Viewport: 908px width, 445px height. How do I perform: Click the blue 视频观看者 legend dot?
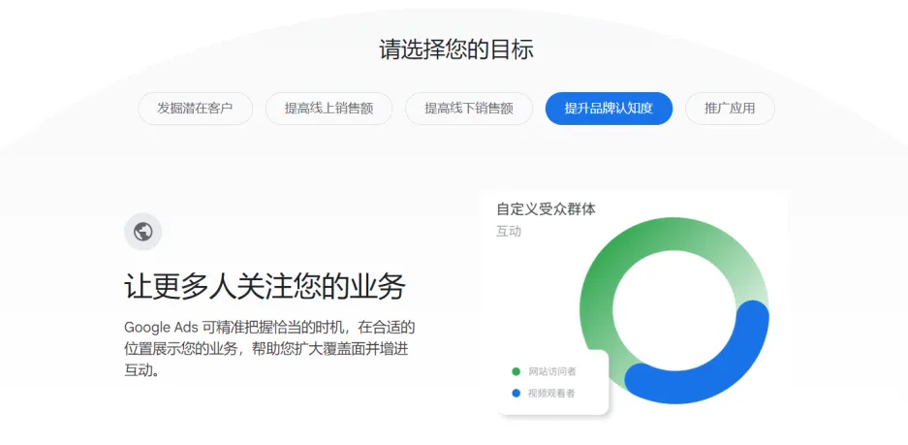(x=516, y=394)
